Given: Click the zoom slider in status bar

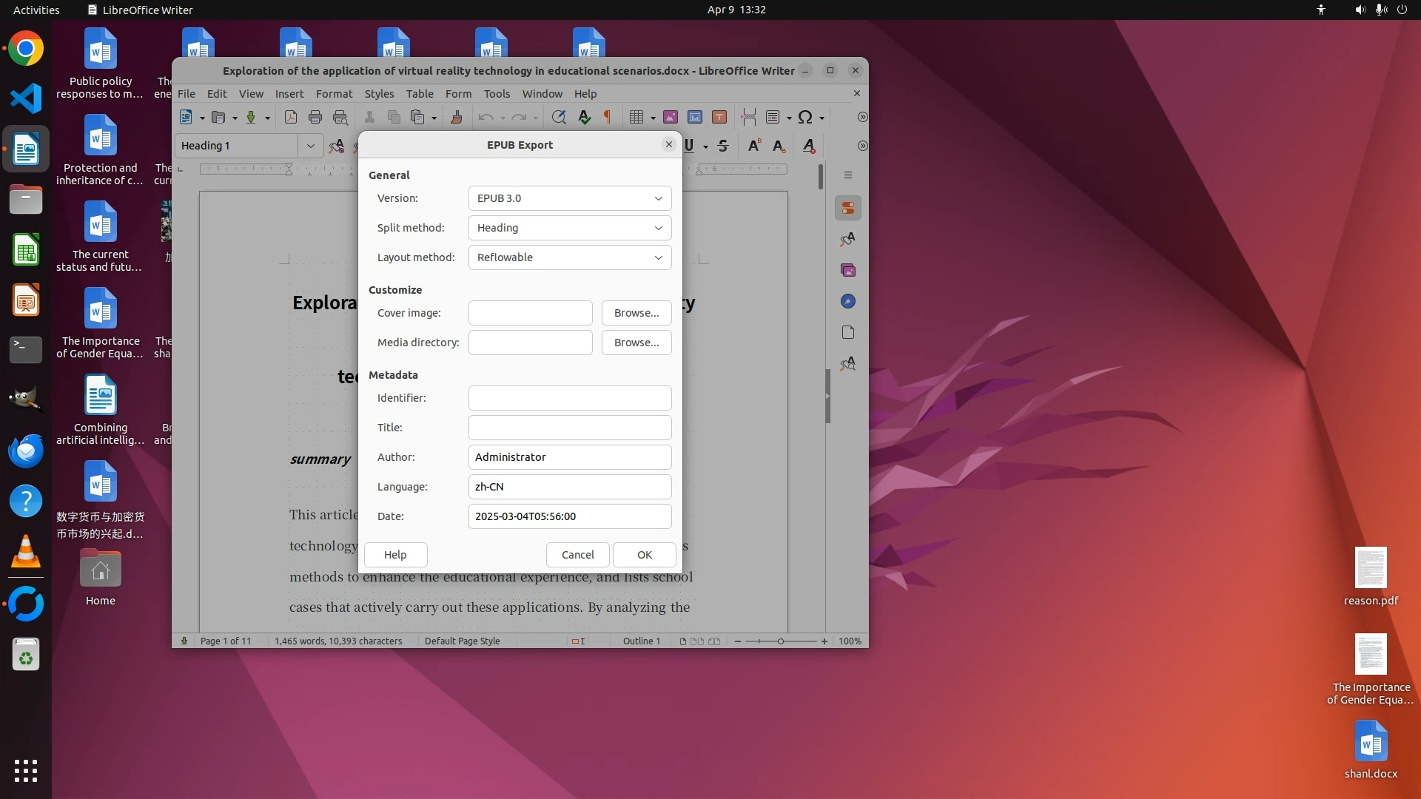Looking at the screenshot, I should point(780,641).
